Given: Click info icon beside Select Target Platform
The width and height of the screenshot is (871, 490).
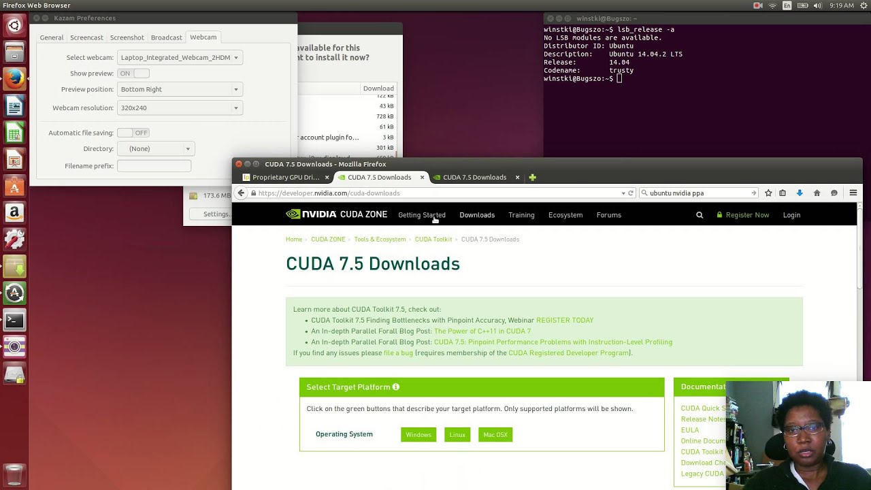Looking at the screenshot, I should point(396,387).
